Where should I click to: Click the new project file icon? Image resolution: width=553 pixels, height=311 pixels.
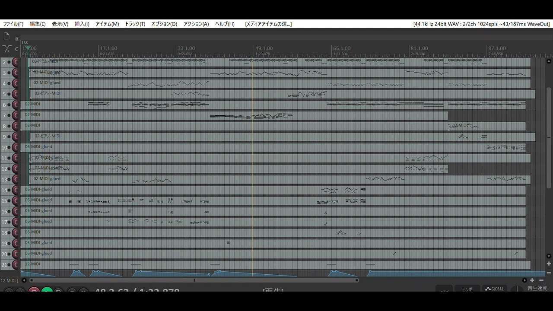click(6, 36)
